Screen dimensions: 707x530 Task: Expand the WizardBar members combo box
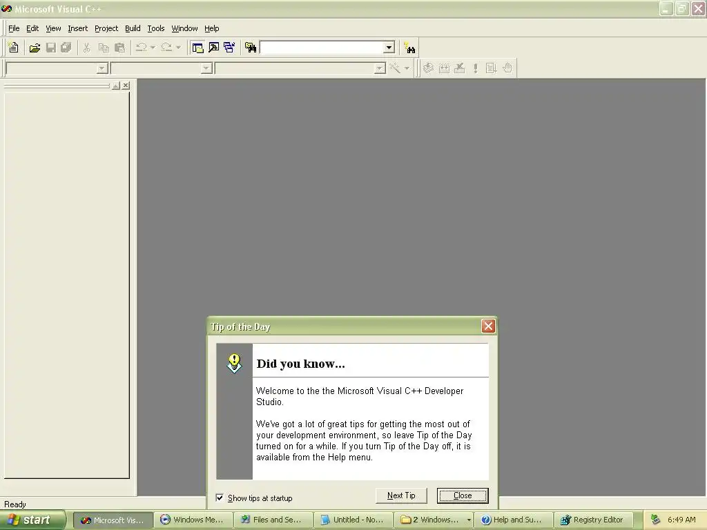click(x=380, y=68)
